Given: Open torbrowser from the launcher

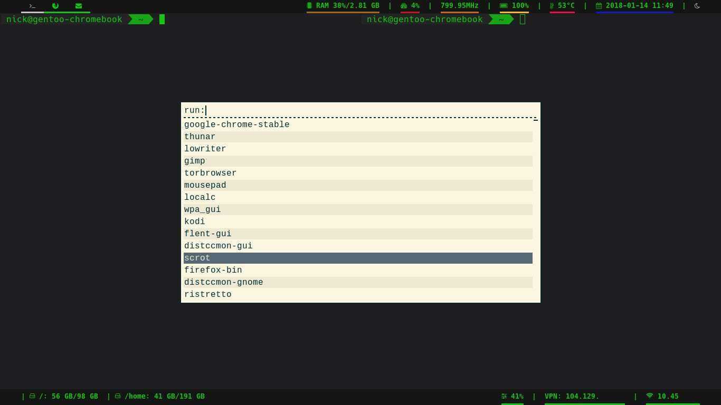Looking at the screenshot, I should (x=358, y=173).
